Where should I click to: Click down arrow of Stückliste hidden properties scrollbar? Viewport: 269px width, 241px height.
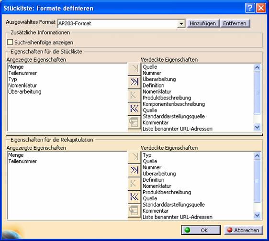pyautogui.click(x=257, y=127)
